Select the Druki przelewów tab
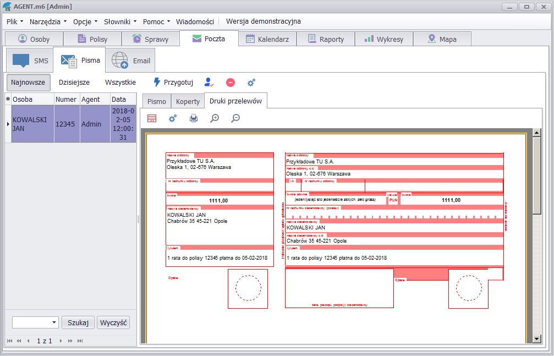 (x=235, y=101)
